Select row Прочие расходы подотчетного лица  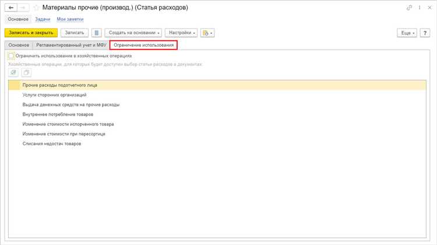pos(217,85)
